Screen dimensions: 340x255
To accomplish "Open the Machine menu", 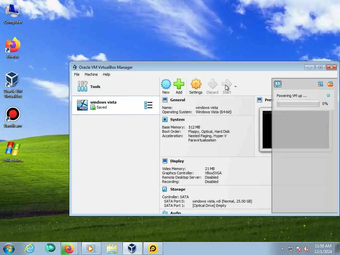I will tap(91, 74).
